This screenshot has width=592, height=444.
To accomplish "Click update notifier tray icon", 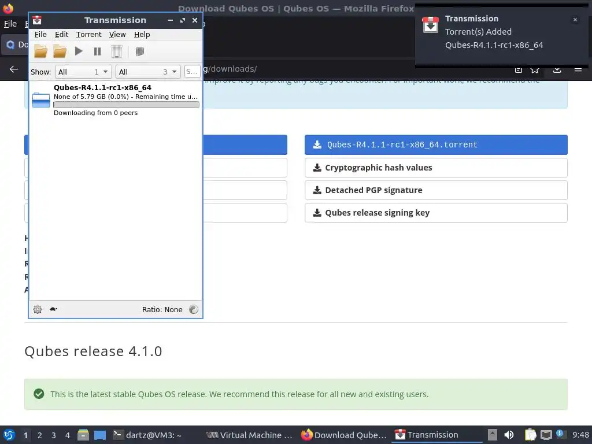I will 560,434.
